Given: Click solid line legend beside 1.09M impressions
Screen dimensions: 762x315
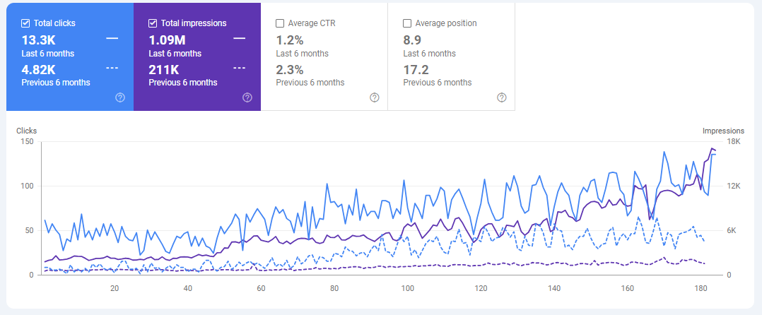Looking at the screenshot, I should pos(239,38).
